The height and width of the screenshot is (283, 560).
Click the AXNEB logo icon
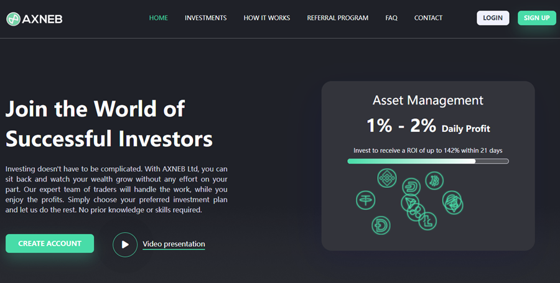[14, 19]
